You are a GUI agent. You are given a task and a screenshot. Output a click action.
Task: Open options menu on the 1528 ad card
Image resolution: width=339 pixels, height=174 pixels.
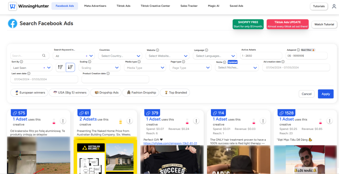coord(329,121)
